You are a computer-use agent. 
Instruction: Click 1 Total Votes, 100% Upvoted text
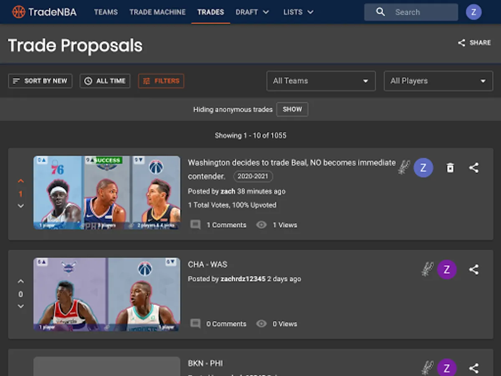click(x=232, y=205)
